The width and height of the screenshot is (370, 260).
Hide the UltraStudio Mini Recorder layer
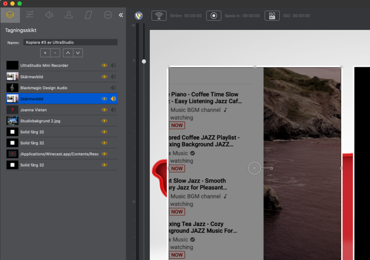point(104,65)
